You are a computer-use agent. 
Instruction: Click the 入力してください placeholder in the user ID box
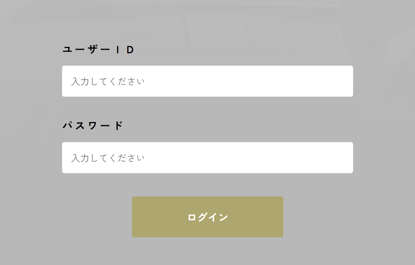tap(108, 82)
